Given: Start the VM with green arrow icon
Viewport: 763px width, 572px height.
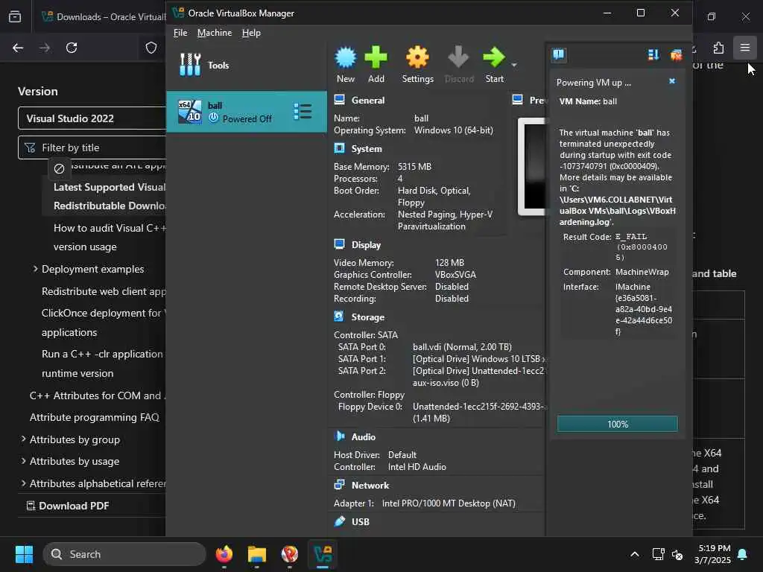Looking at the screenshot, I should click(494, 58).
